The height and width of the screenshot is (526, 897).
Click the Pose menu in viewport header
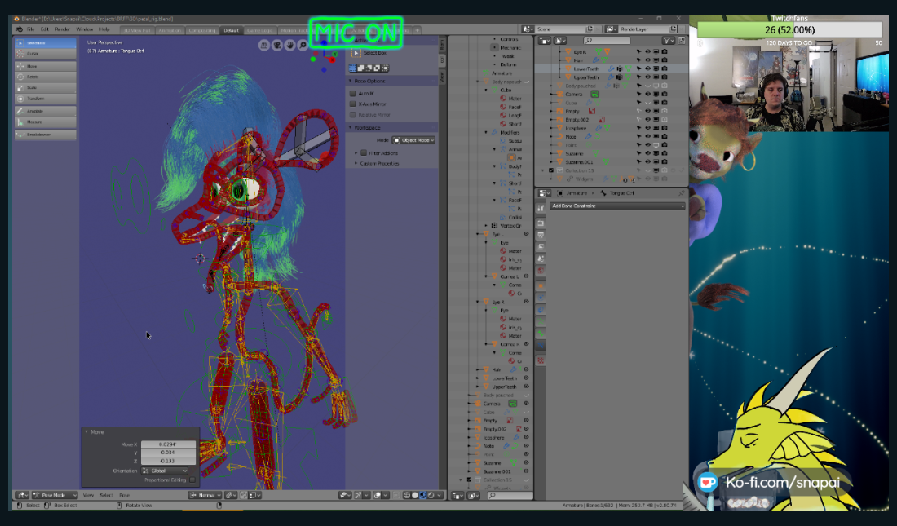point(125,495)
